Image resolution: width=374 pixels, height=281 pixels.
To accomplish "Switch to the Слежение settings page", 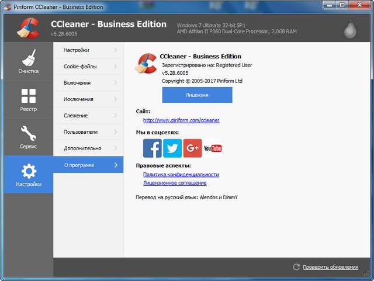I will coord(76,116).
